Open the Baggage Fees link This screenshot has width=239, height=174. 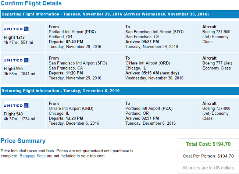click(32, 156)
